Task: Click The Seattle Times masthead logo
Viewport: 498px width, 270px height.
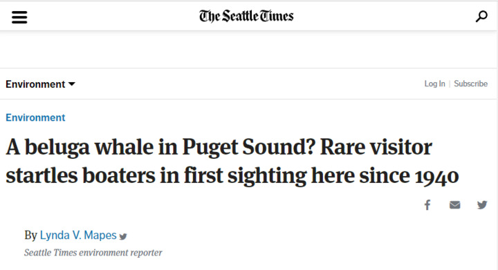Action: (x=246, y=16)
